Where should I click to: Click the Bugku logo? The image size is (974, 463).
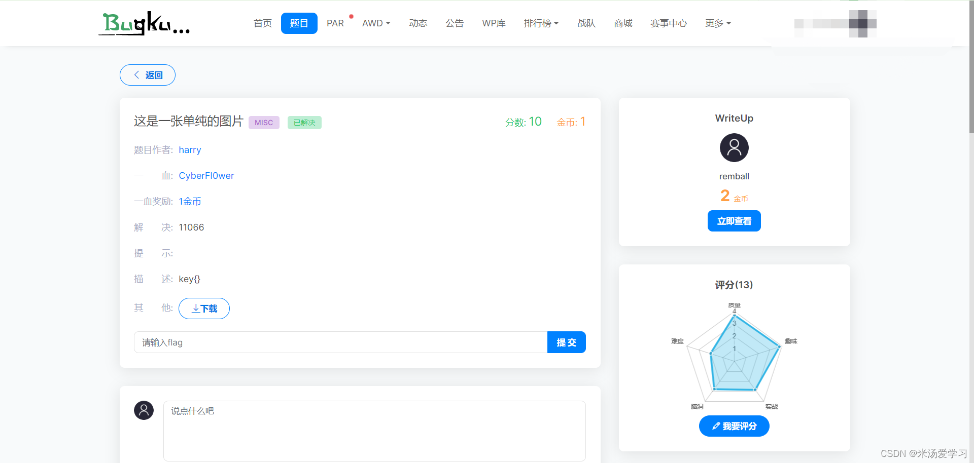[x=145, y=23]
